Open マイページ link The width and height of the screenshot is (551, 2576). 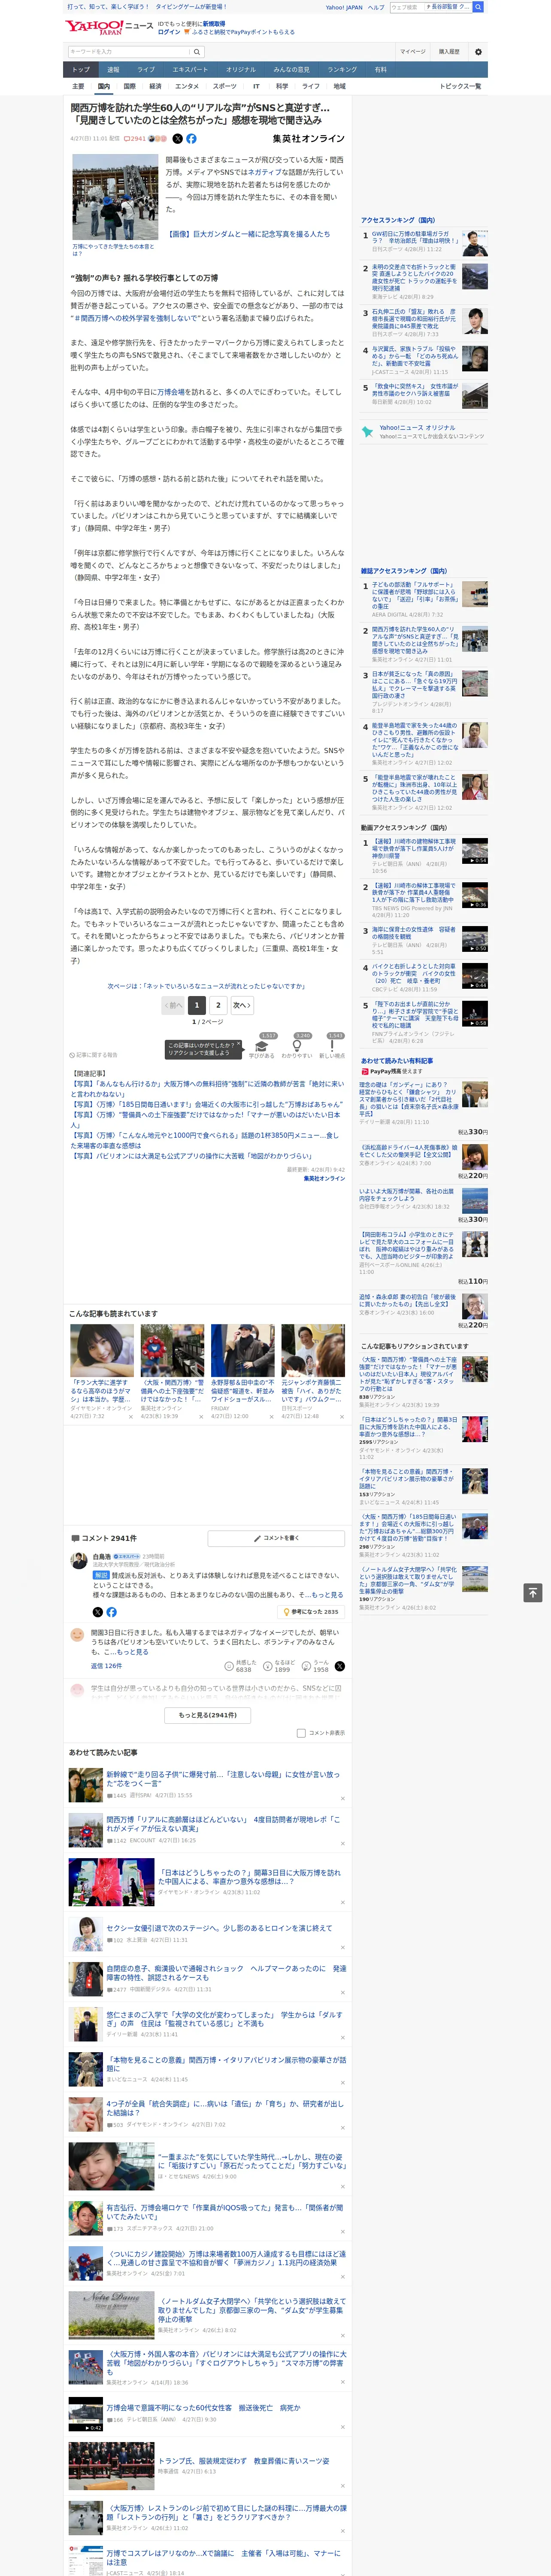[413, 51]
